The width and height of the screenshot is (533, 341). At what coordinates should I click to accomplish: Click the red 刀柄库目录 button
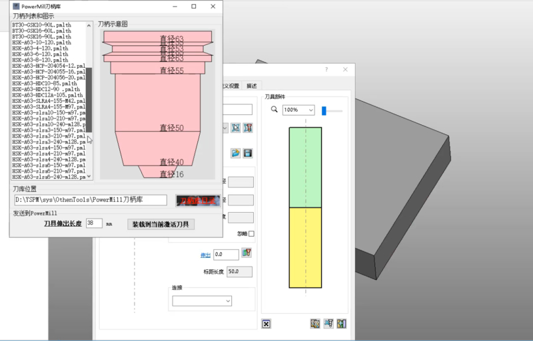tap(197, 200)
